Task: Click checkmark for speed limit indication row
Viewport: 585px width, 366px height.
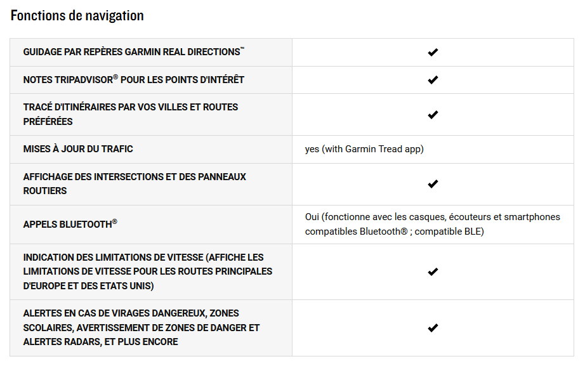Action: 433,271
